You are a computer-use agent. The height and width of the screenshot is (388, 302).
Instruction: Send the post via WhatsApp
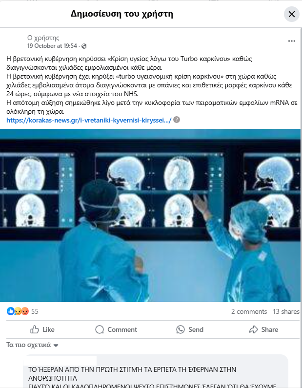click(190, 329)
